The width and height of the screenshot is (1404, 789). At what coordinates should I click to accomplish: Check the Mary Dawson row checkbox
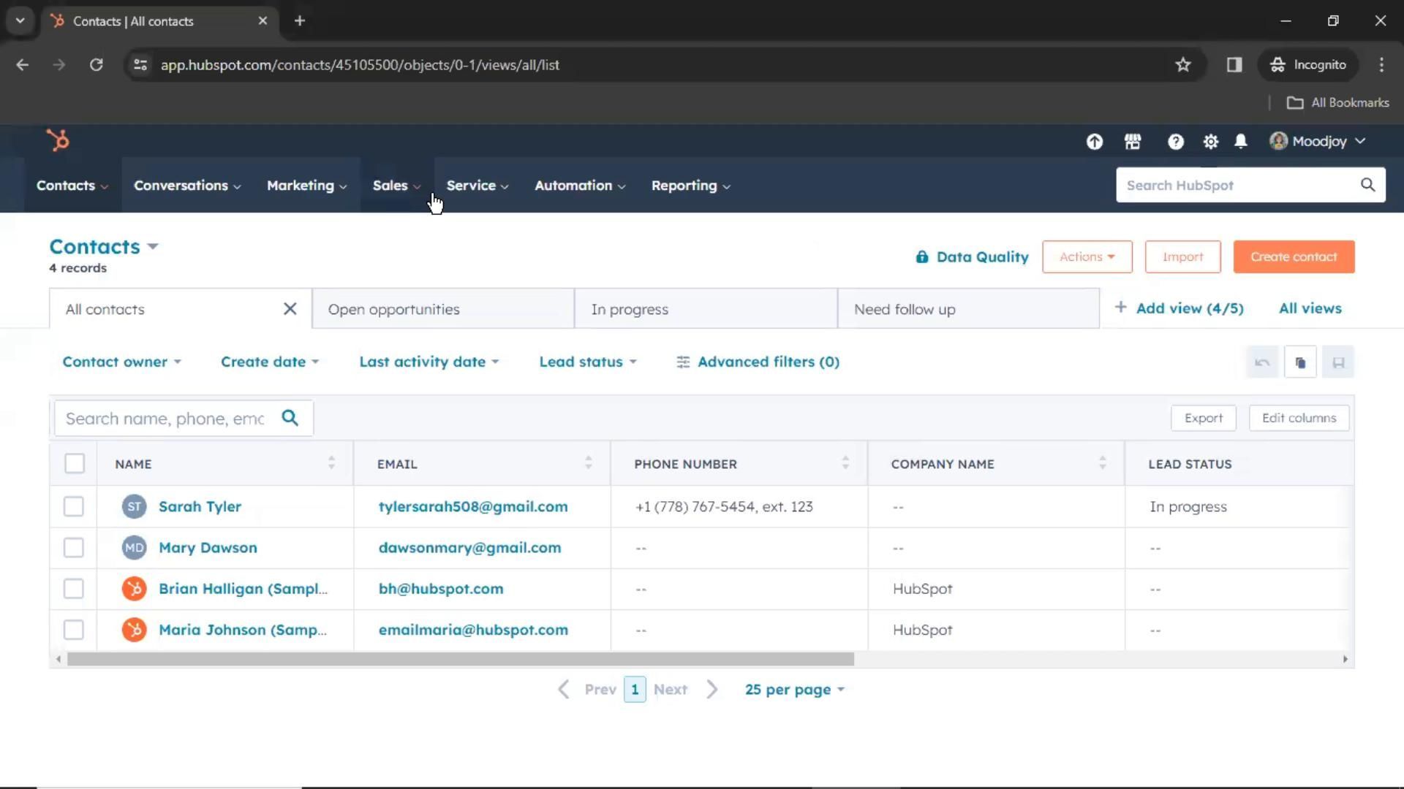(x=74, y=548)
